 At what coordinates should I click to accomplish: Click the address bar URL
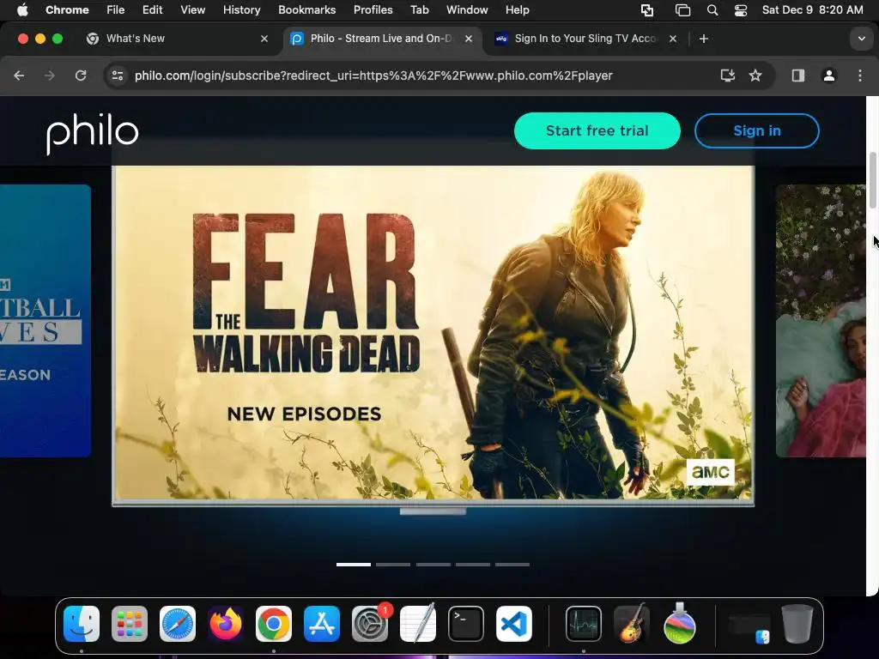click(373, 76)
